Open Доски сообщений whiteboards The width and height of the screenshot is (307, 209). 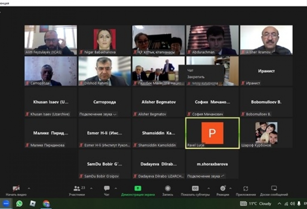(274, 191)
